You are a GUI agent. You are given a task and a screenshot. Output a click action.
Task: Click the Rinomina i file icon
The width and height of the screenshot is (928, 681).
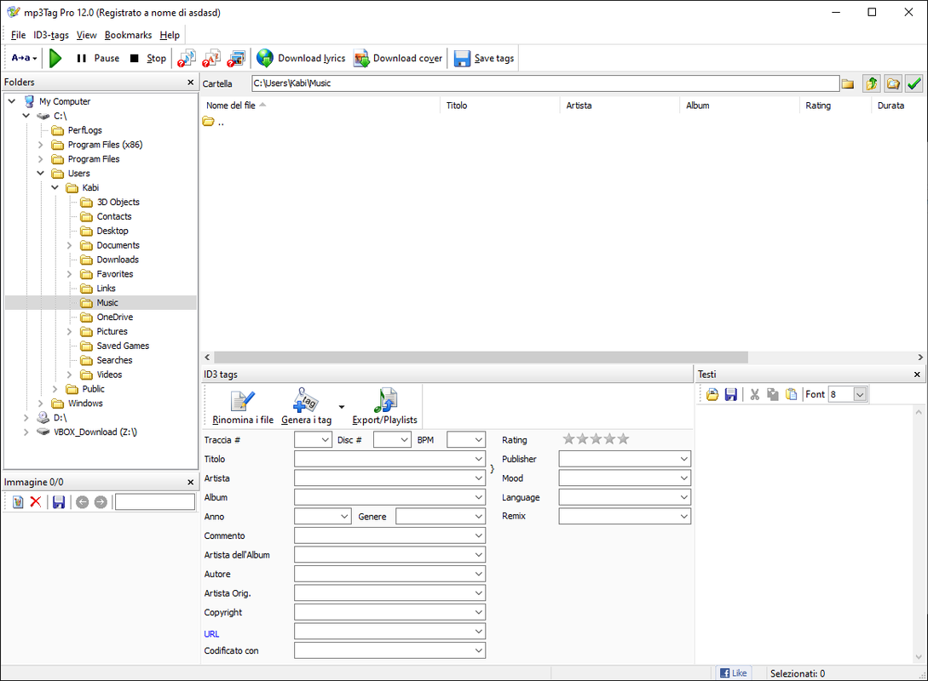243,401
